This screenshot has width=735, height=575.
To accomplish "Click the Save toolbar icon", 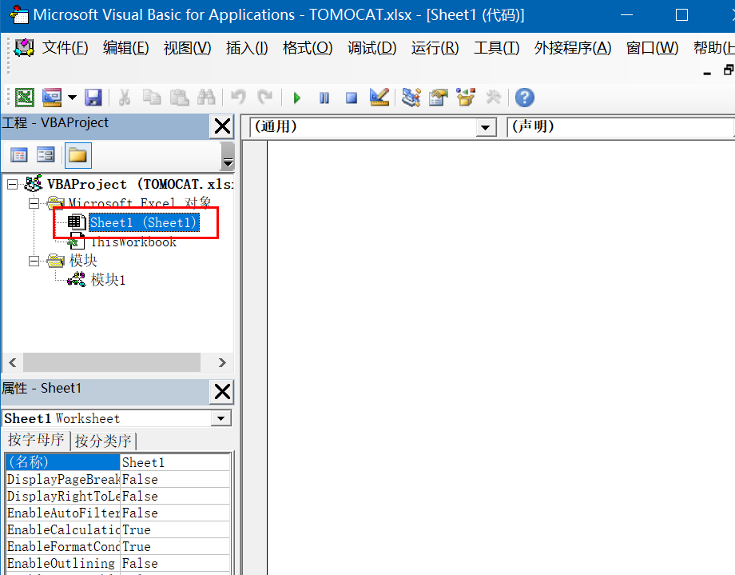I will (x=93, y=98).
